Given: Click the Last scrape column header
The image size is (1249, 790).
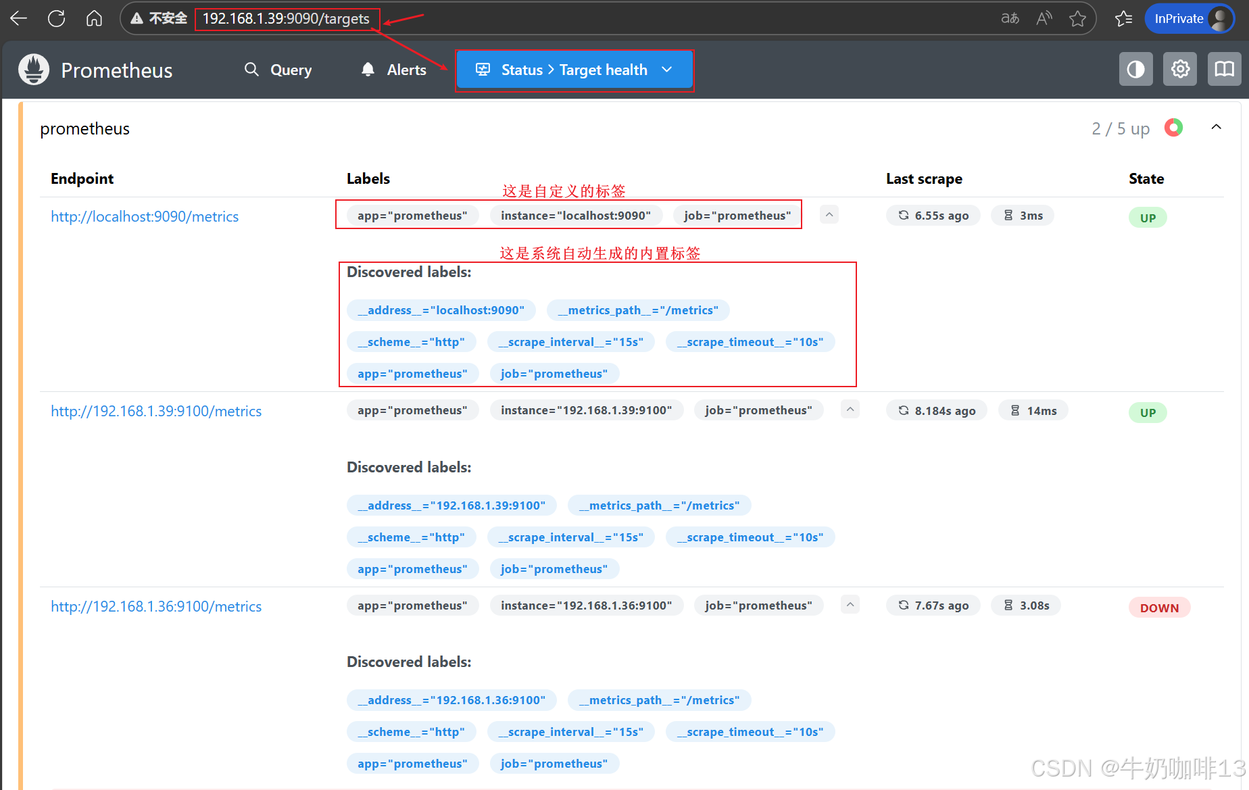Looking at the screenshot, I should pos(924,178).
